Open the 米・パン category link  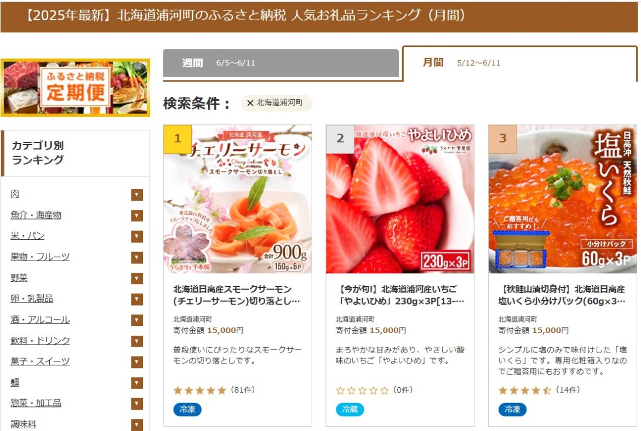[27, 235]
